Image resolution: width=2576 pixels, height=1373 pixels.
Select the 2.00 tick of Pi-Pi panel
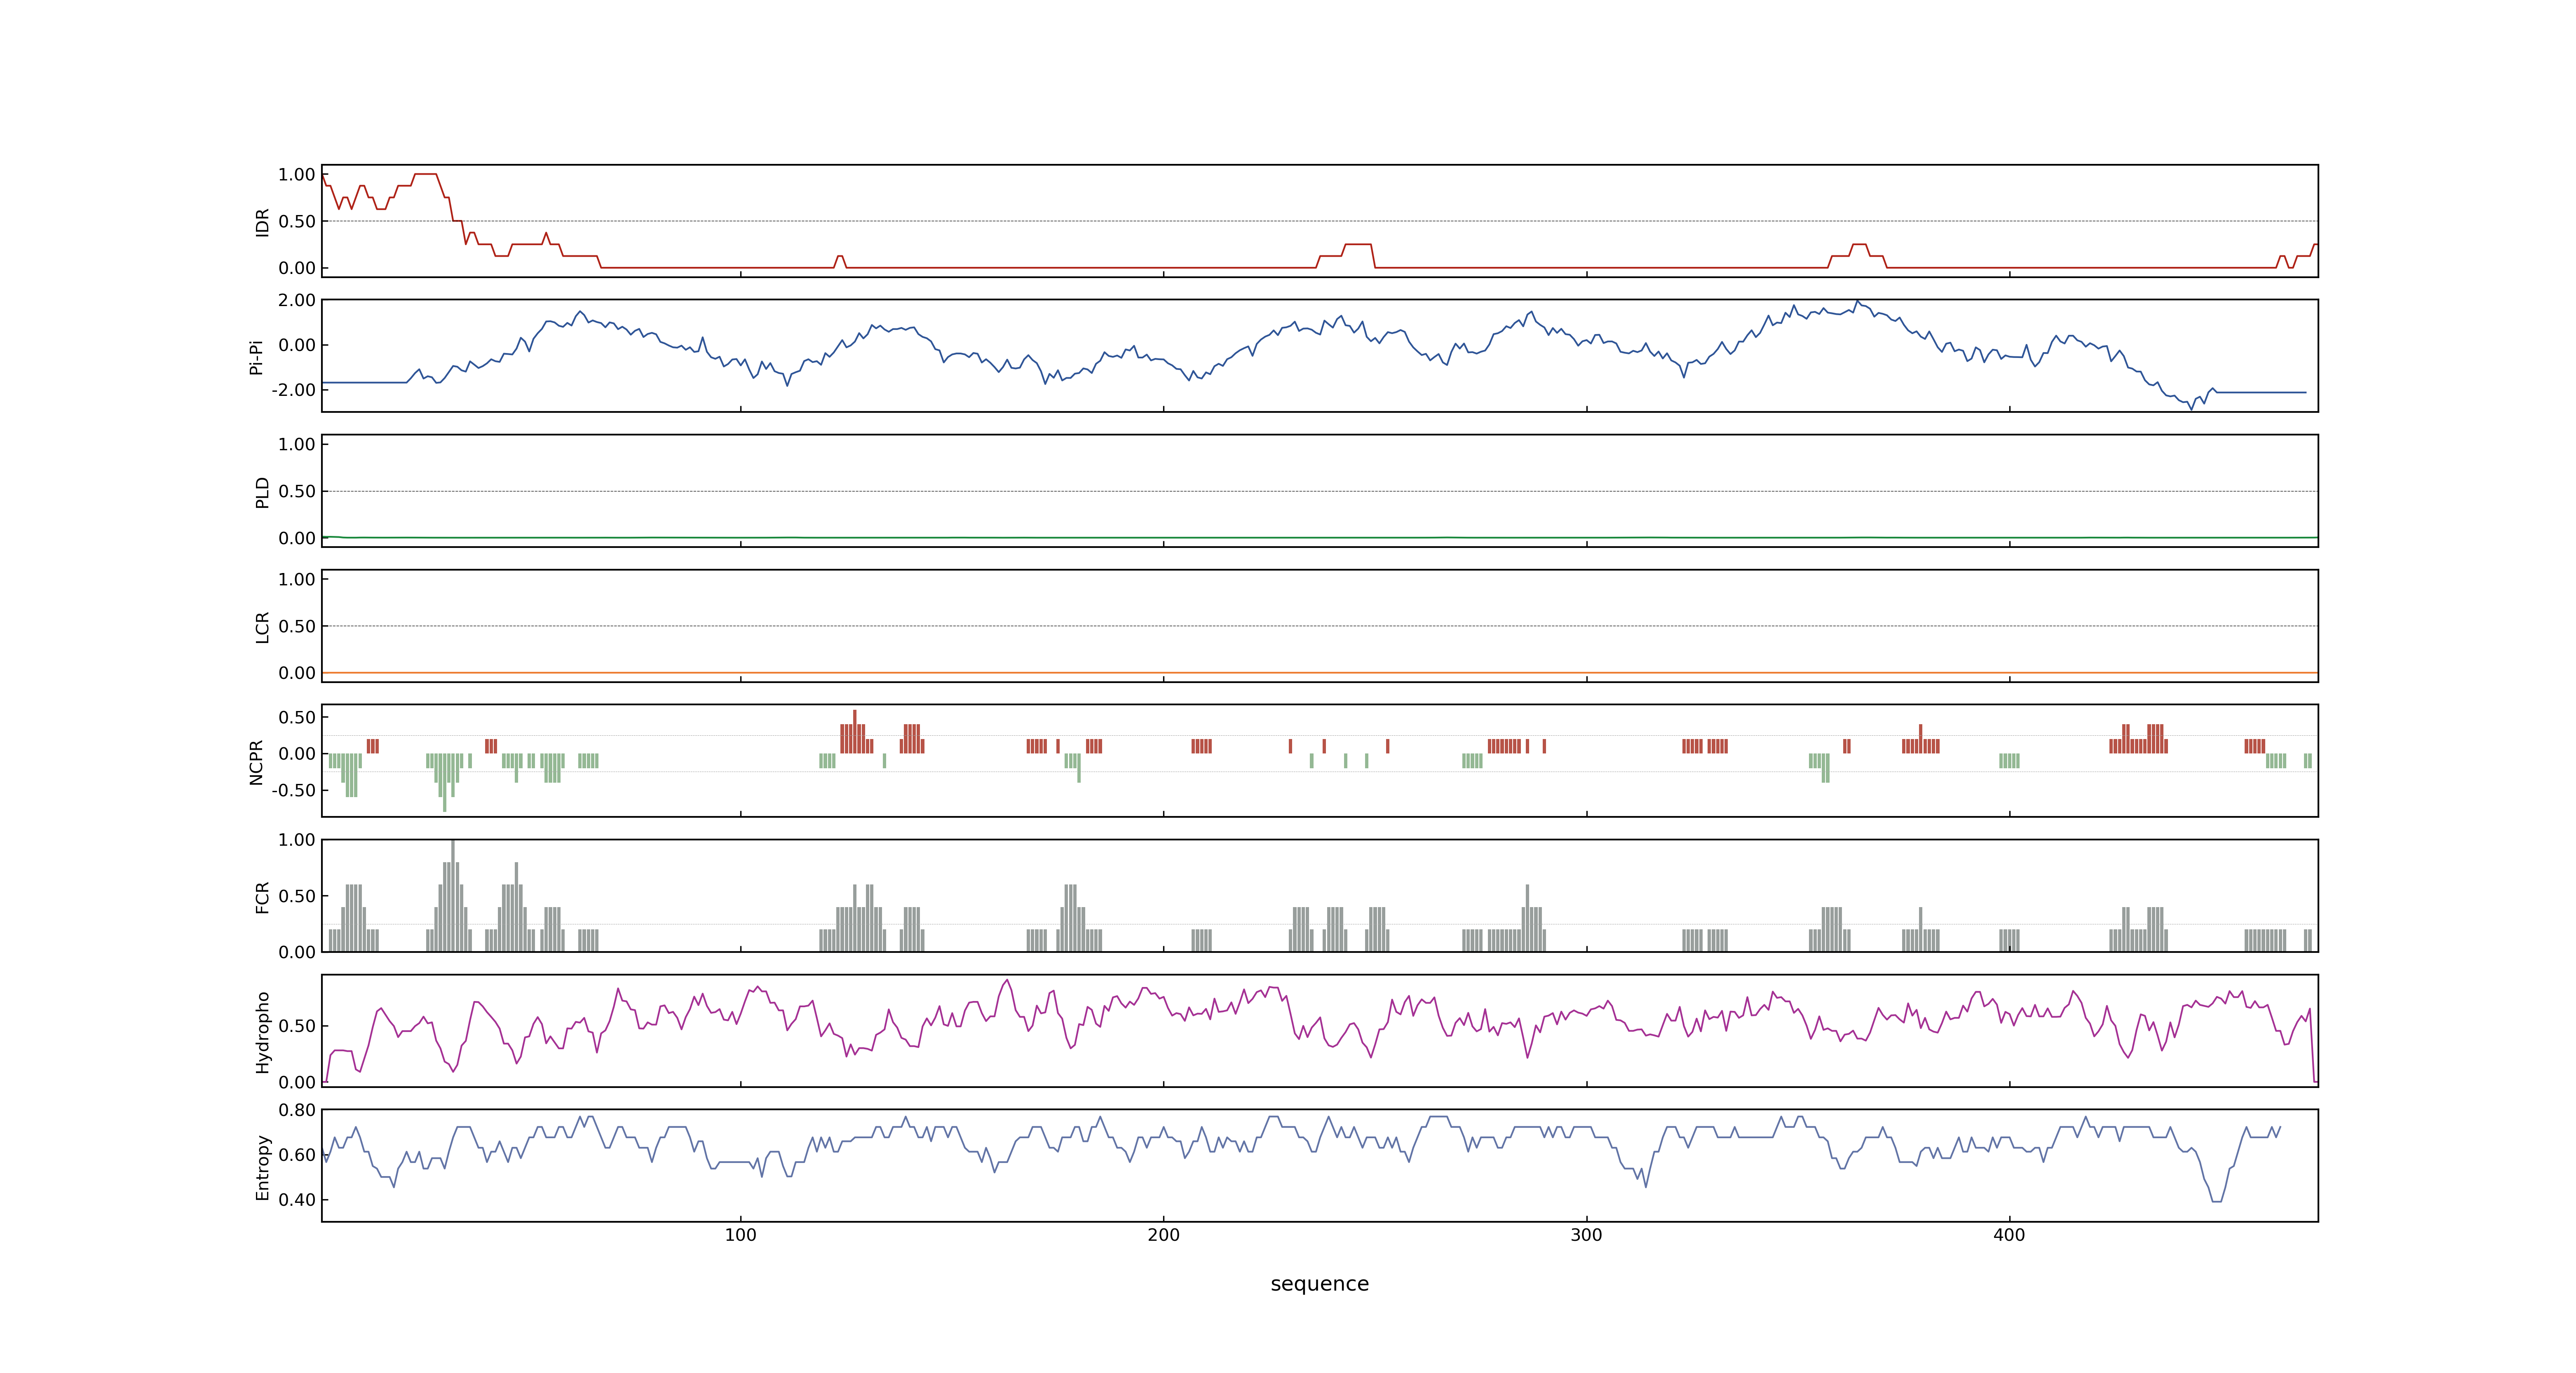tap(297, 300)
